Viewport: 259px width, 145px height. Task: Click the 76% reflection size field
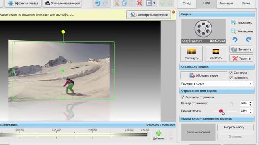coord(244,103)
